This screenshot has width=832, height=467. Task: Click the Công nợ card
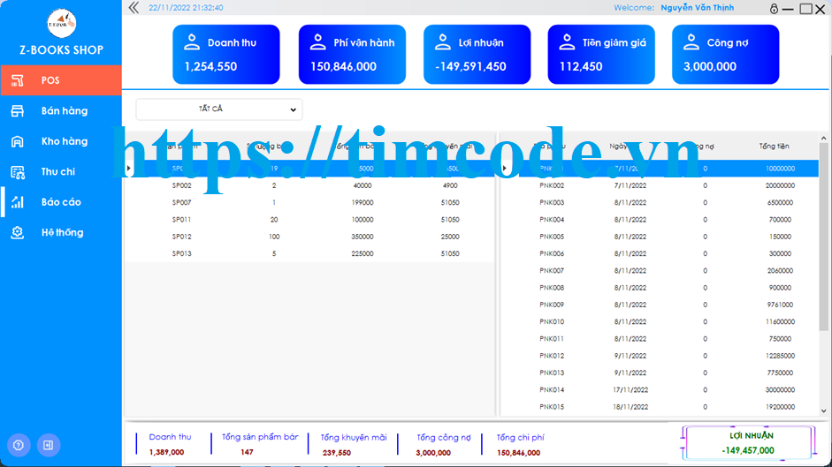[x=725, y=54]
